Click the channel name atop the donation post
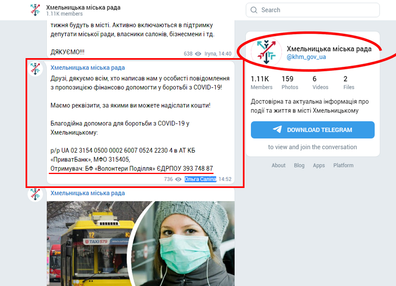This screenshot has width=396, height=286. point(88,68)
